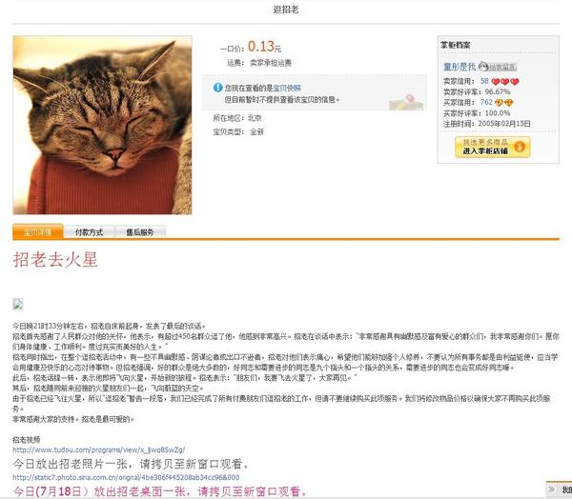Image resolution: width=572 pixels, height=499 pixels.
Task: Click the broken image placeholder icon
Action: (x=18, y=304)
